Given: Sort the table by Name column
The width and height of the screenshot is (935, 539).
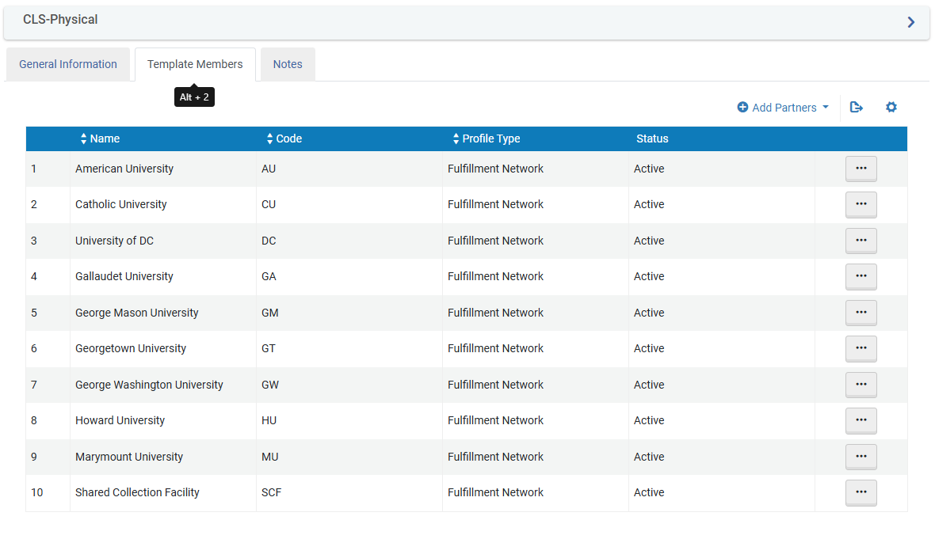Looking at the screenshot, I should tap(100, 139).
